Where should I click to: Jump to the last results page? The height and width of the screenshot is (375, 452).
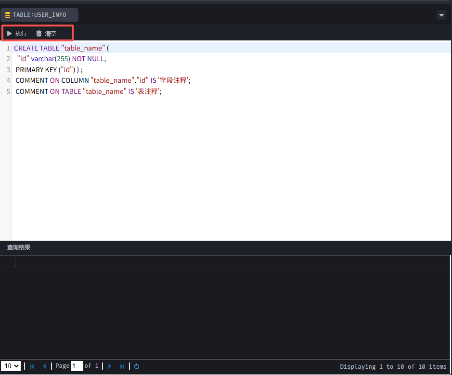(122, 366)
